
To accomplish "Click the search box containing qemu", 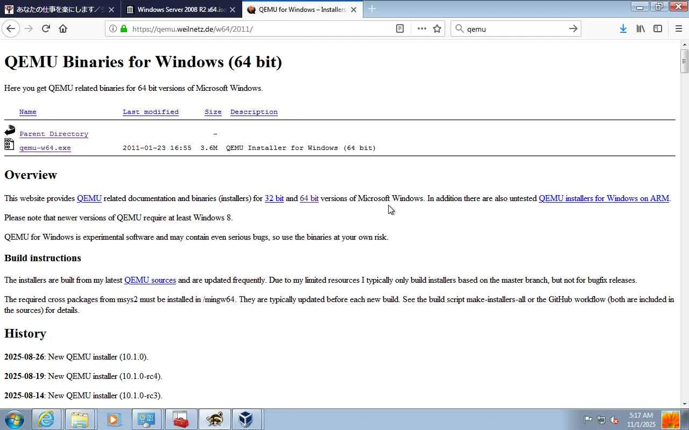I will (x=515, y=28).
